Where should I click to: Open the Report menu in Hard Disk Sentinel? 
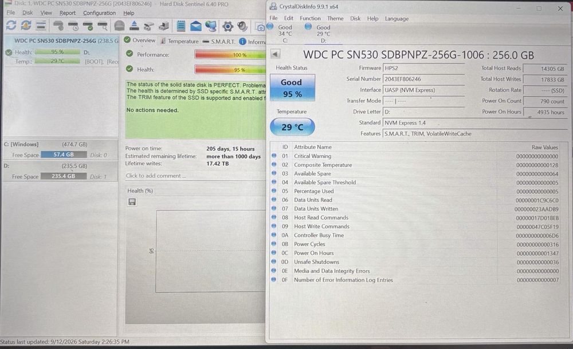click(x=67, y=13)
